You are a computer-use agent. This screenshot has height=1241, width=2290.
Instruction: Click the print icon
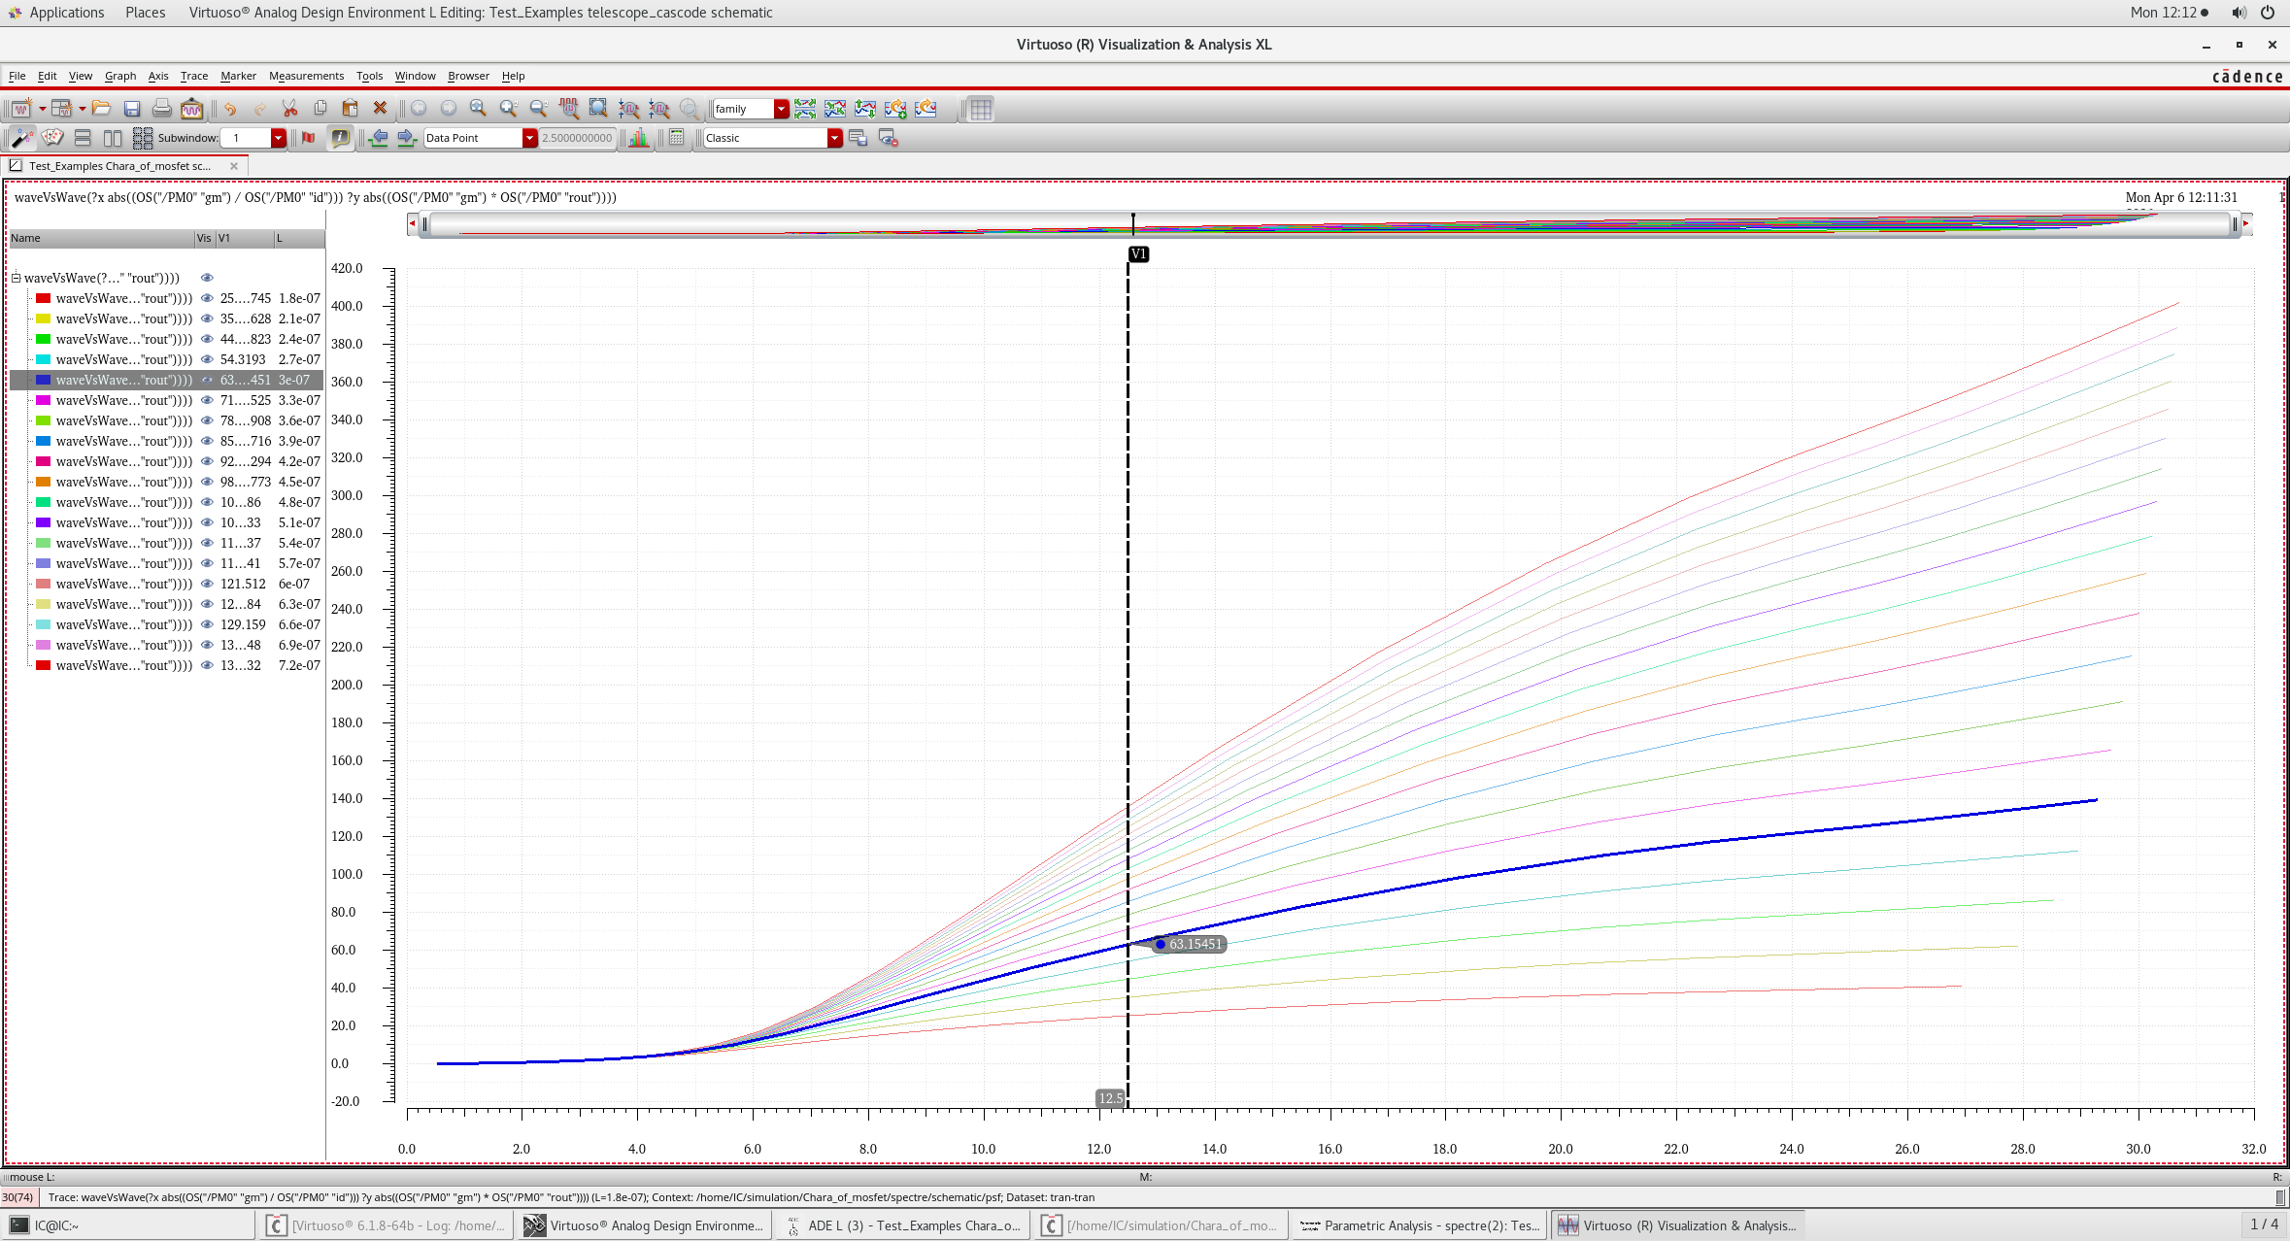162,109
